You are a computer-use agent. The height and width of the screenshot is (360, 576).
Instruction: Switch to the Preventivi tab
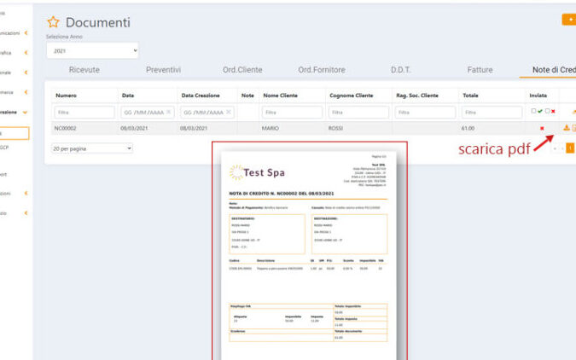pos(163,69)
